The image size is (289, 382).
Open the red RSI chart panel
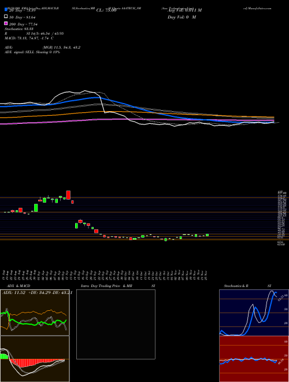click(x=254, y=359)
